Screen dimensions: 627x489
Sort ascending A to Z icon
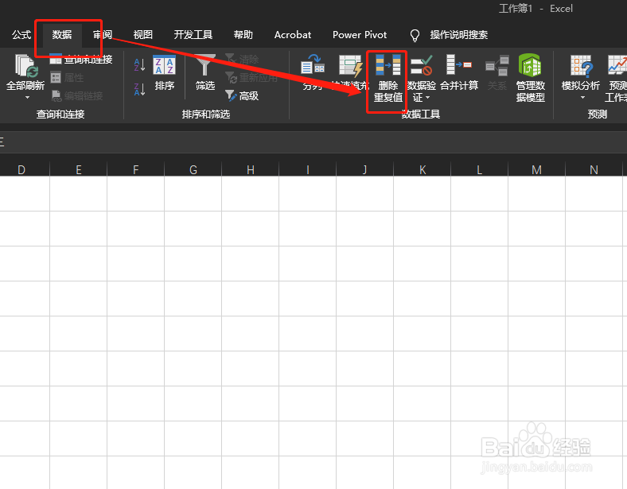click(x=139, y=64)
